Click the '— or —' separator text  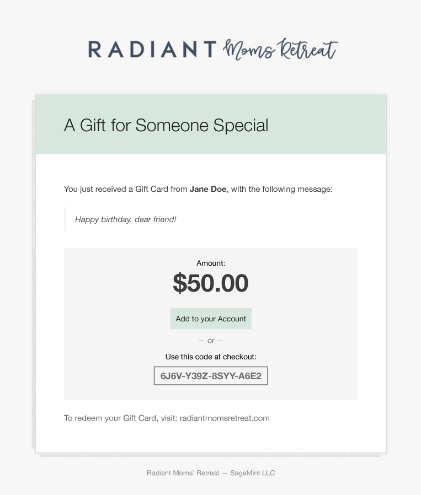point(211,341)
